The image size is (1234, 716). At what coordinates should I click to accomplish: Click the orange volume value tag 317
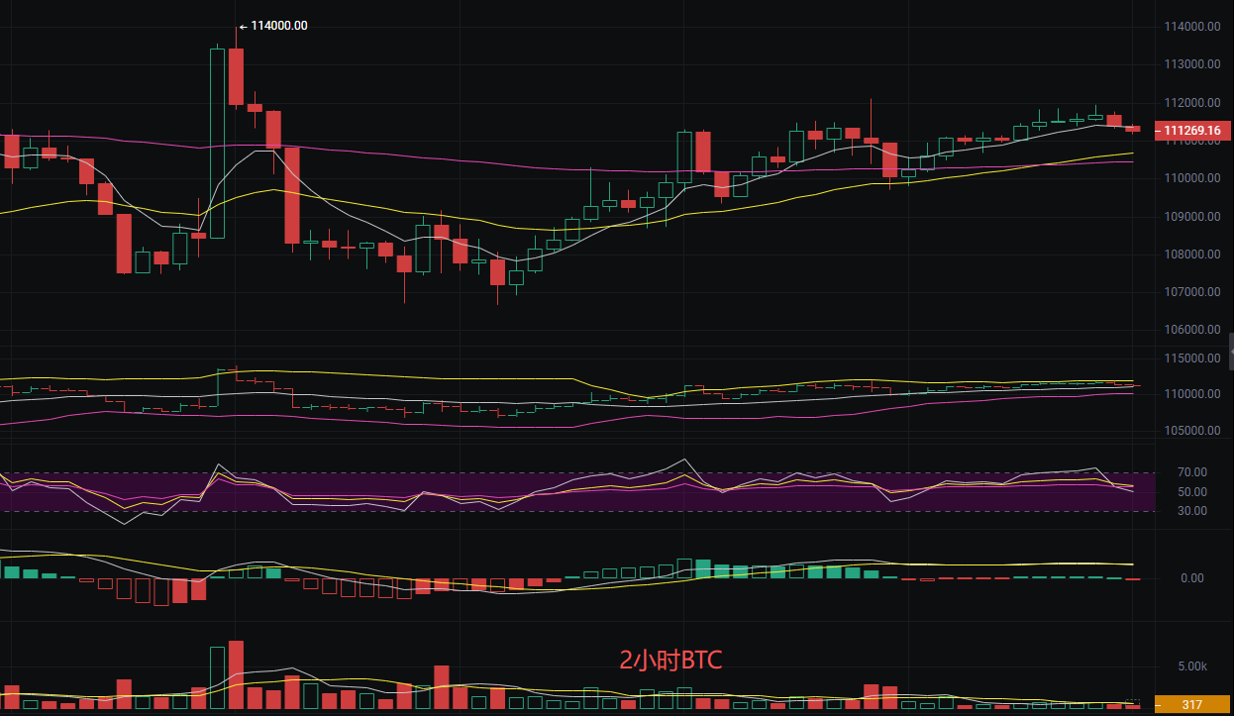click(x=1191, y=705)
